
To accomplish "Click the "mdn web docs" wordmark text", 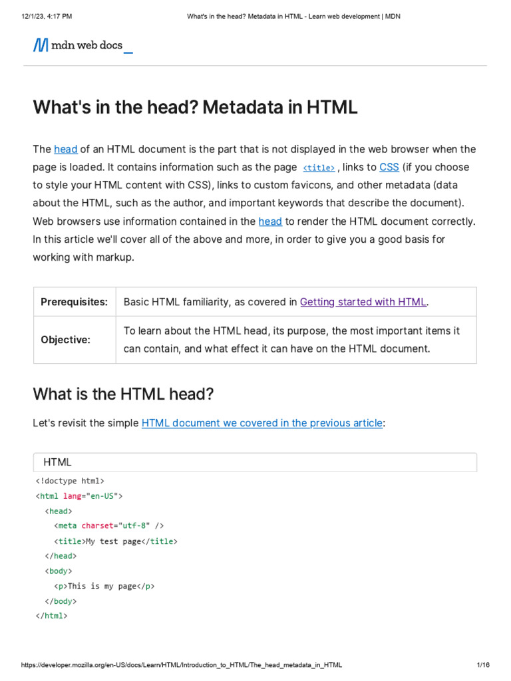I will tap(86, 45).
